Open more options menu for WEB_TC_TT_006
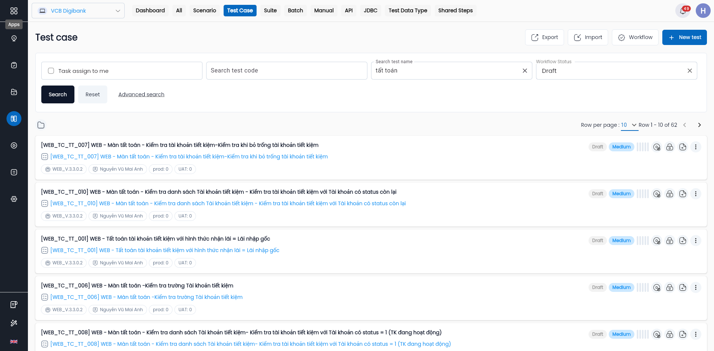Viewport: 714px width, 351px height. pyautogui.click(x=696, y=287)
